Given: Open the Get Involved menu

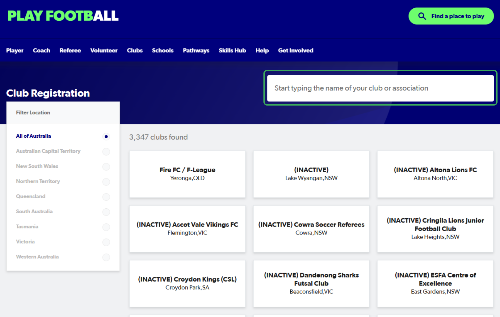Looking at the screenshot, I should point(296,50).
